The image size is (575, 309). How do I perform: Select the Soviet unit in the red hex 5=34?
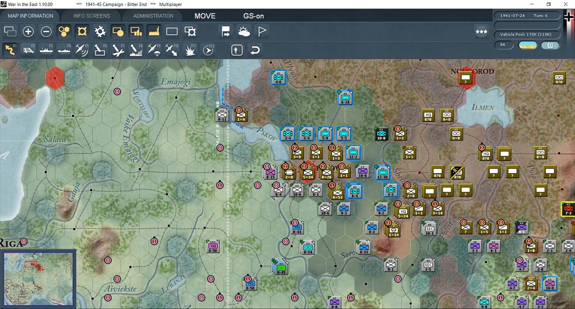307,172
